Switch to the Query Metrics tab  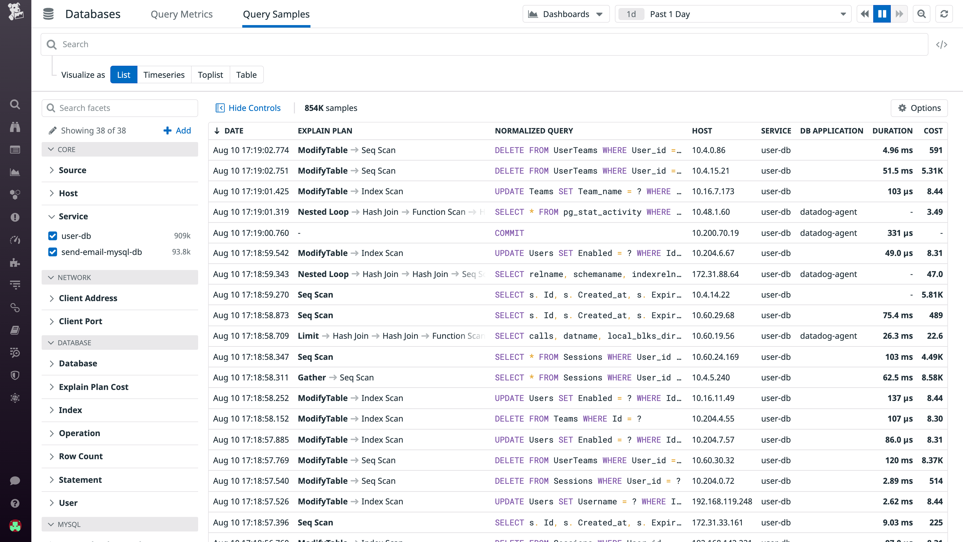(x=182, y=14)
